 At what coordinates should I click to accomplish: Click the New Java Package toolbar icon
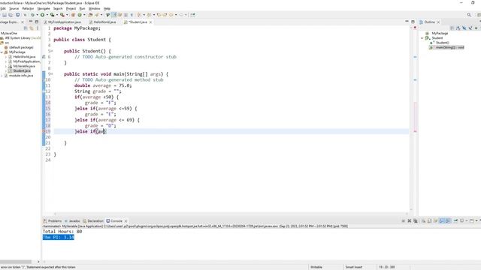click(x=74, y=15)
